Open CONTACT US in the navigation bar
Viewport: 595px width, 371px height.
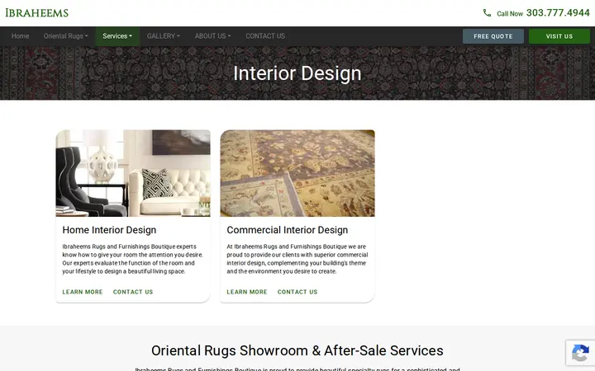click(x=265, y=36)
